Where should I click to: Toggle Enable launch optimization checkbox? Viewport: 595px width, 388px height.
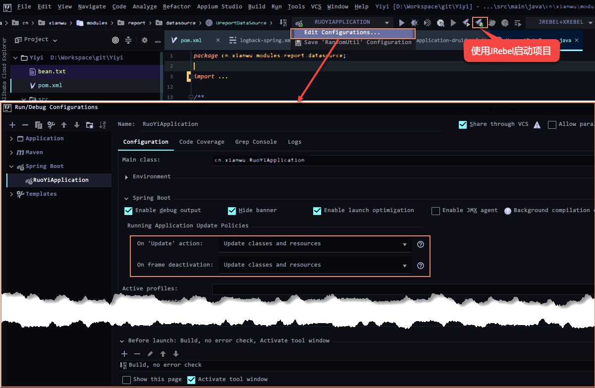coord(317,211)
